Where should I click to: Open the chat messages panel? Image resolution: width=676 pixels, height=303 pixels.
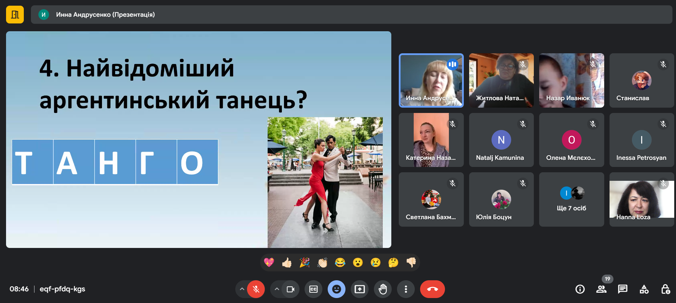[x=622, y=289]
